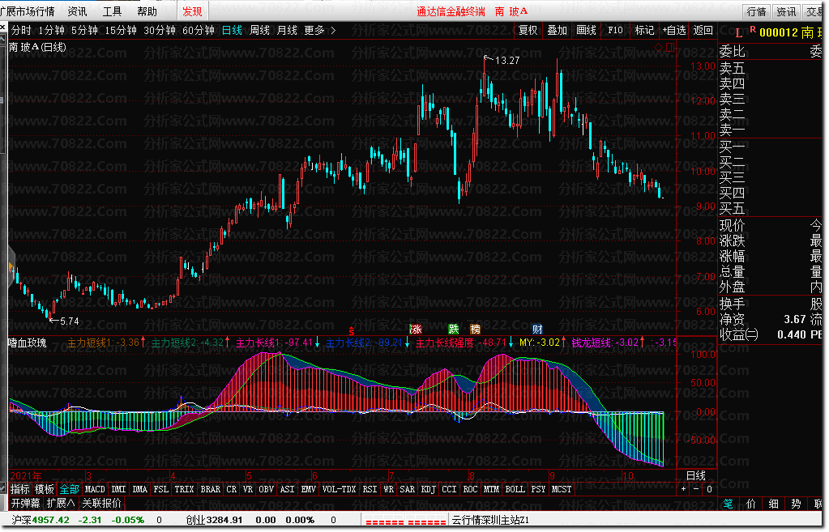Click the red S marker below the candlestick chart
The width and height of the screenshot is (829, 532).
[x=352, y=330]
